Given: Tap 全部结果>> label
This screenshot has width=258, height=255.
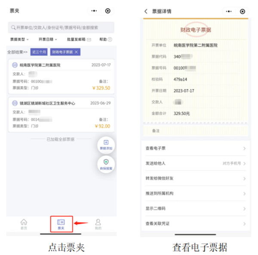Looking at the screenshot, I should 17,52.
